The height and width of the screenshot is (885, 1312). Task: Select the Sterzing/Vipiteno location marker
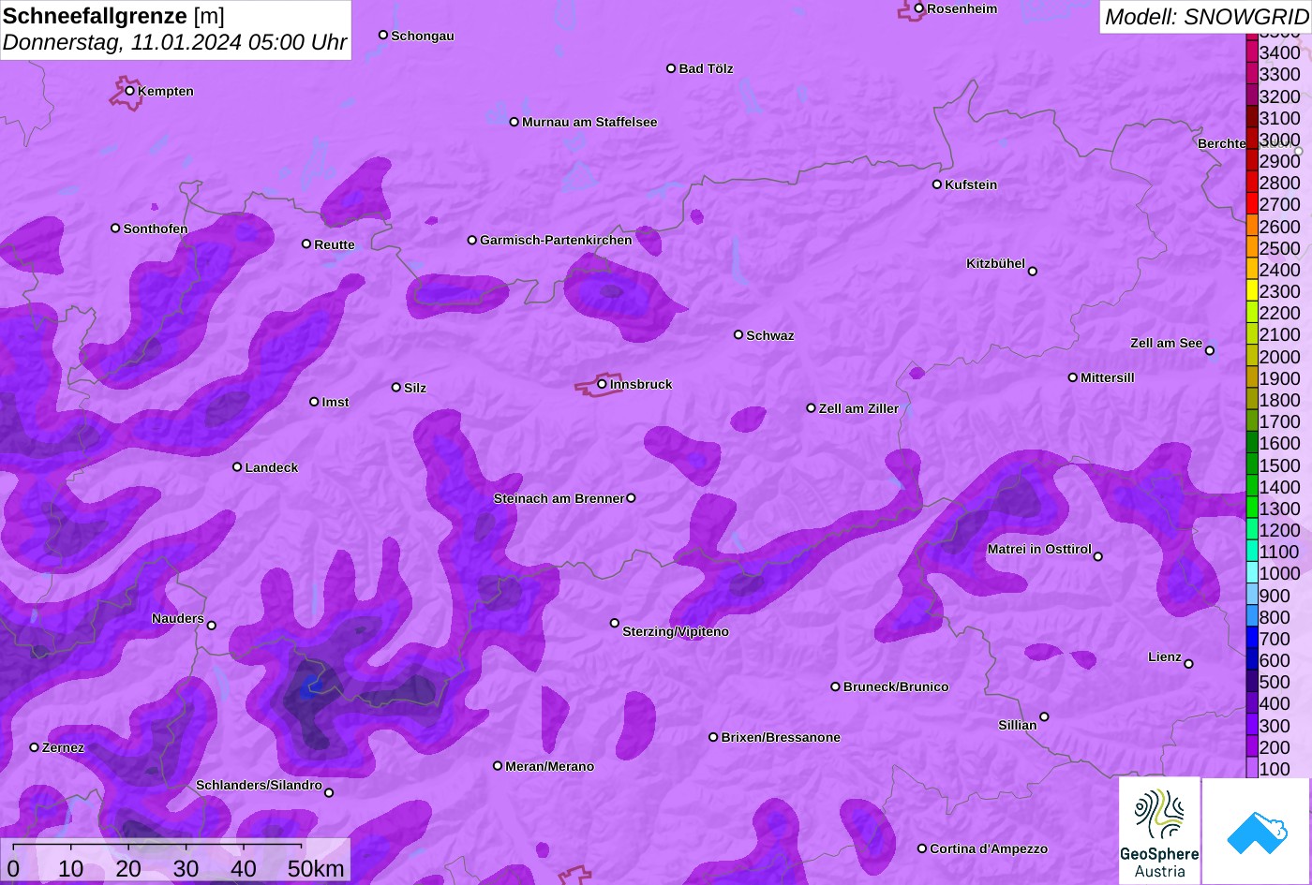click(x=615, y=624)
